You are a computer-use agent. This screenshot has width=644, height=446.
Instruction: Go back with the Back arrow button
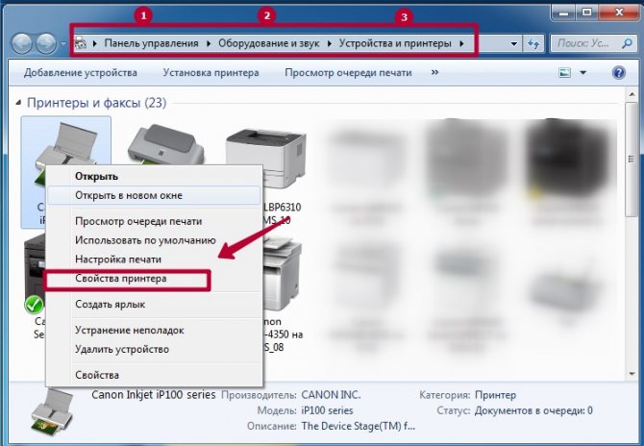click(22, 43)
